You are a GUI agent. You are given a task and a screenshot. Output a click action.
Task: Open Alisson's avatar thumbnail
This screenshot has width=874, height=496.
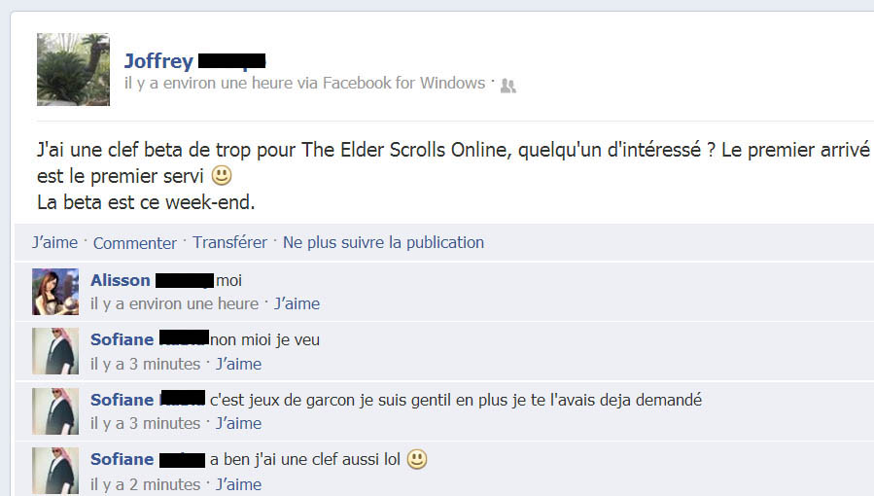pos(55,292)
